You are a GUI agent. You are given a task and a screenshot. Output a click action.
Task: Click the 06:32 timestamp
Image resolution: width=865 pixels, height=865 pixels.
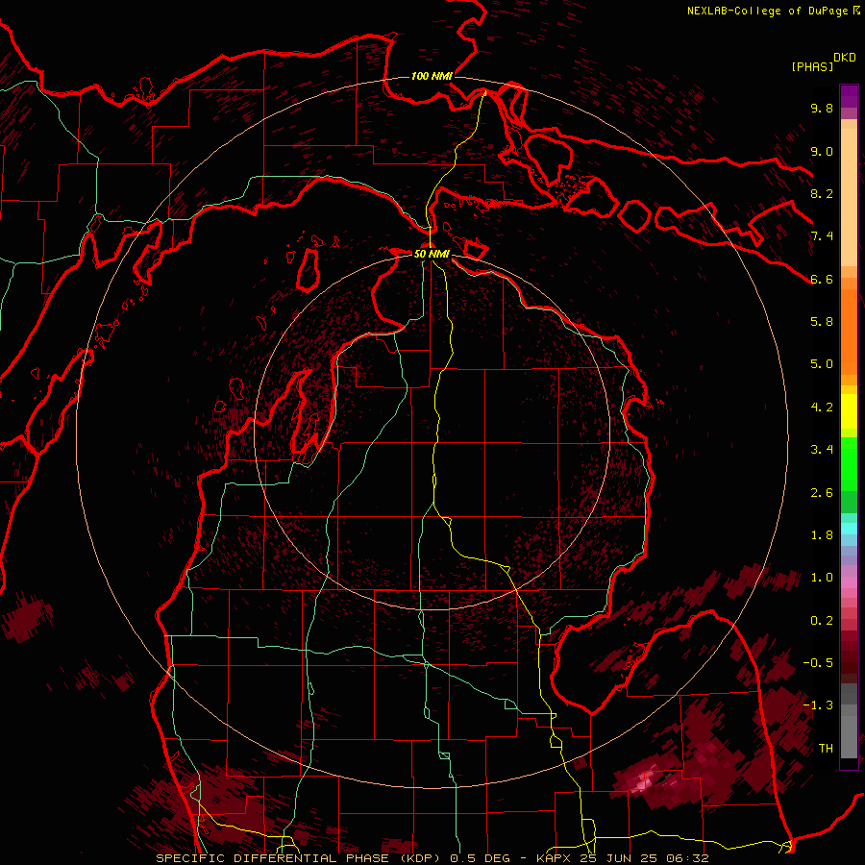687,858
